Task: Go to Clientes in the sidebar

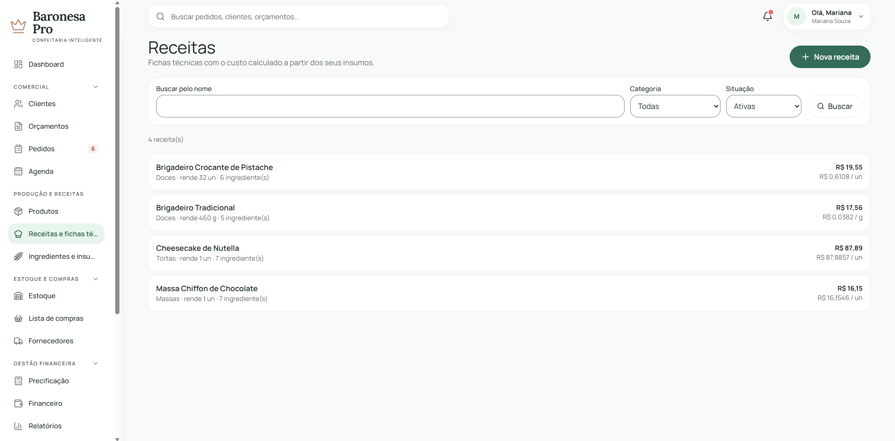Action: tap(56, 104)
